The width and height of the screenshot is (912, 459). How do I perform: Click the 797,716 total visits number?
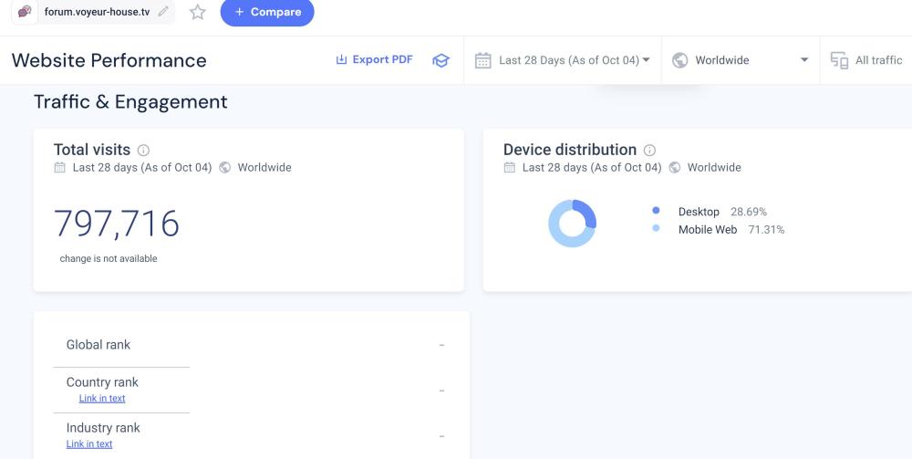(x=117, y=224)
